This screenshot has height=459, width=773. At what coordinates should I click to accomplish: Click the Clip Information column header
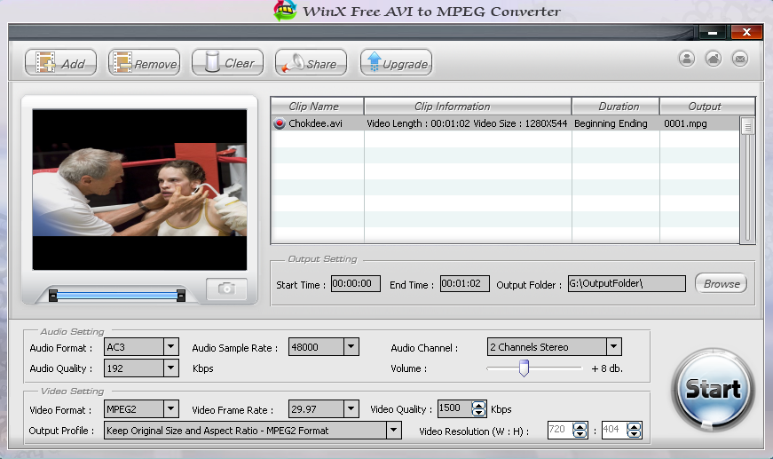pyautogui.click(x=468, y=107)
